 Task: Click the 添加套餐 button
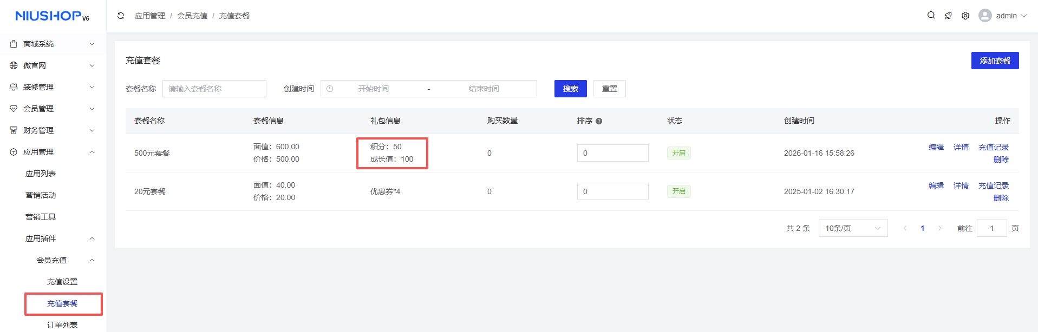tap(995, 61)
